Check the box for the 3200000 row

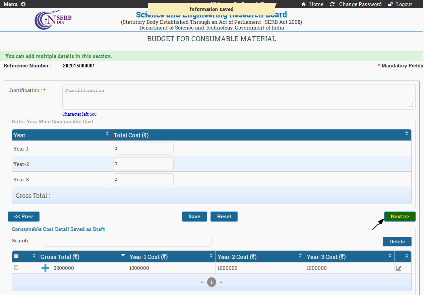coord(16,268)
